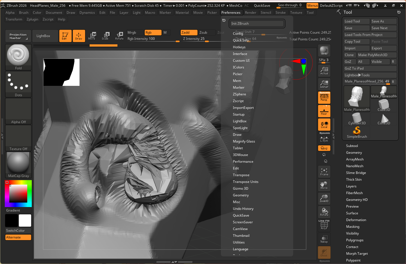The image size is (406, 264).
Task: Select the Cylinder3D tool
Action: click(x=357, y=119)
